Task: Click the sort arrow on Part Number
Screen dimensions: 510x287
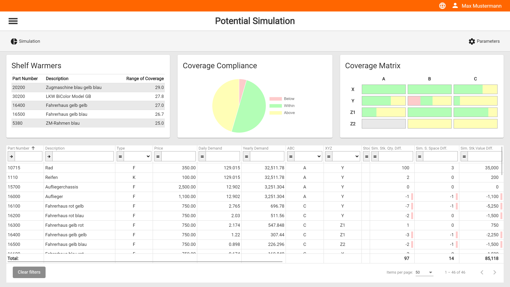Action: pos(33,148)
